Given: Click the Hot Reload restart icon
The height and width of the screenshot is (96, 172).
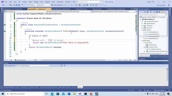Looking at the screenshot, I should tap(72, 5).
